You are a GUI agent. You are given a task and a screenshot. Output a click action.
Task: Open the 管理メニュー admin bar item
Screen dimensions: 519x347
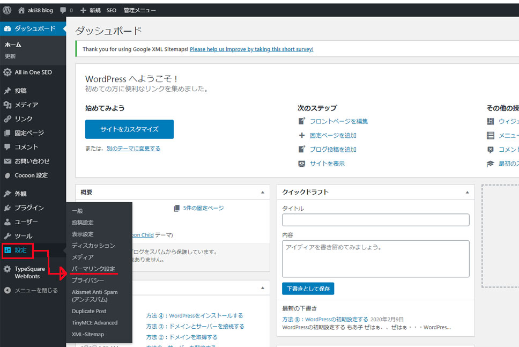tap(139, 10)
